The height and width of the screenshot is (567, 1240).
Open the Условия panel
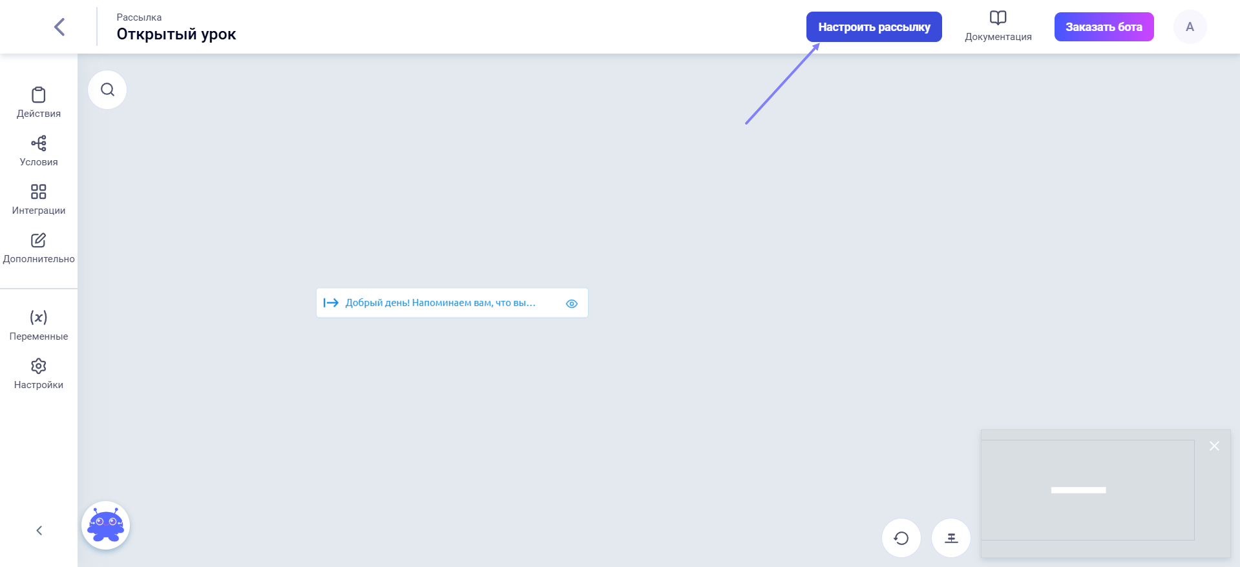pyautogui.click(x=39, y=151)
